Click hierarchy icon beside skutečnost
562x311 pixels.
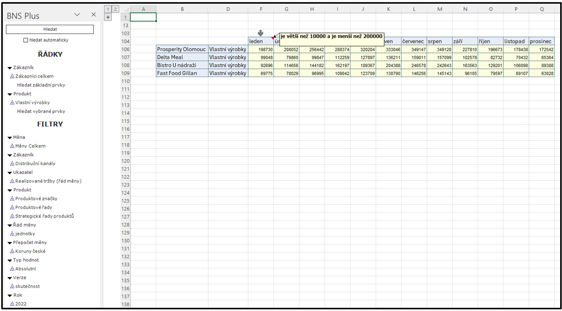(x=12, y=287)
